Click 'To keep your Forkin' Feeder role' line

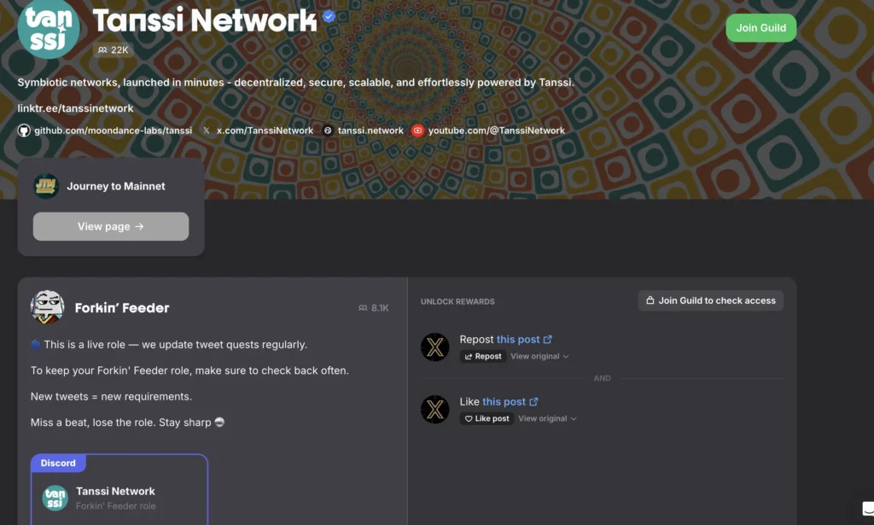click(189, 370)
